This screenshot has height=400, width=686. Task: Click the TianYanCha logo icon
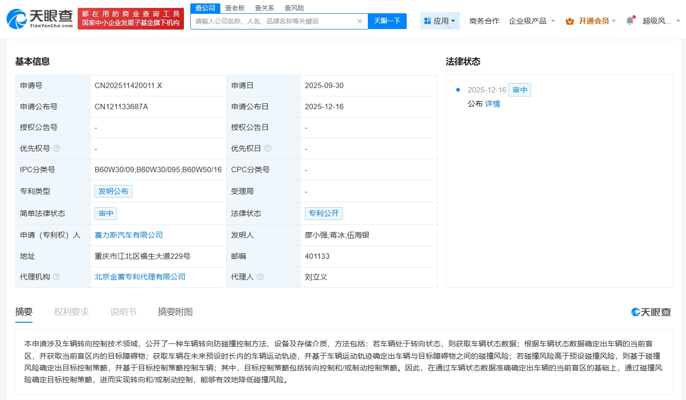click(x=18, y=19)
